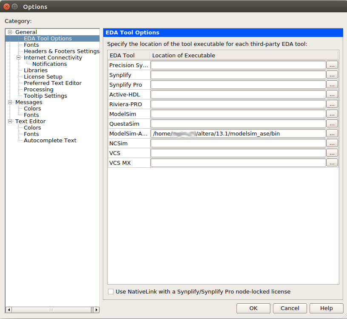Image resolution: width=347 pixels, height=319 pixels.
Task: Select Internet Connectivity category
Action: coord(53,57)
